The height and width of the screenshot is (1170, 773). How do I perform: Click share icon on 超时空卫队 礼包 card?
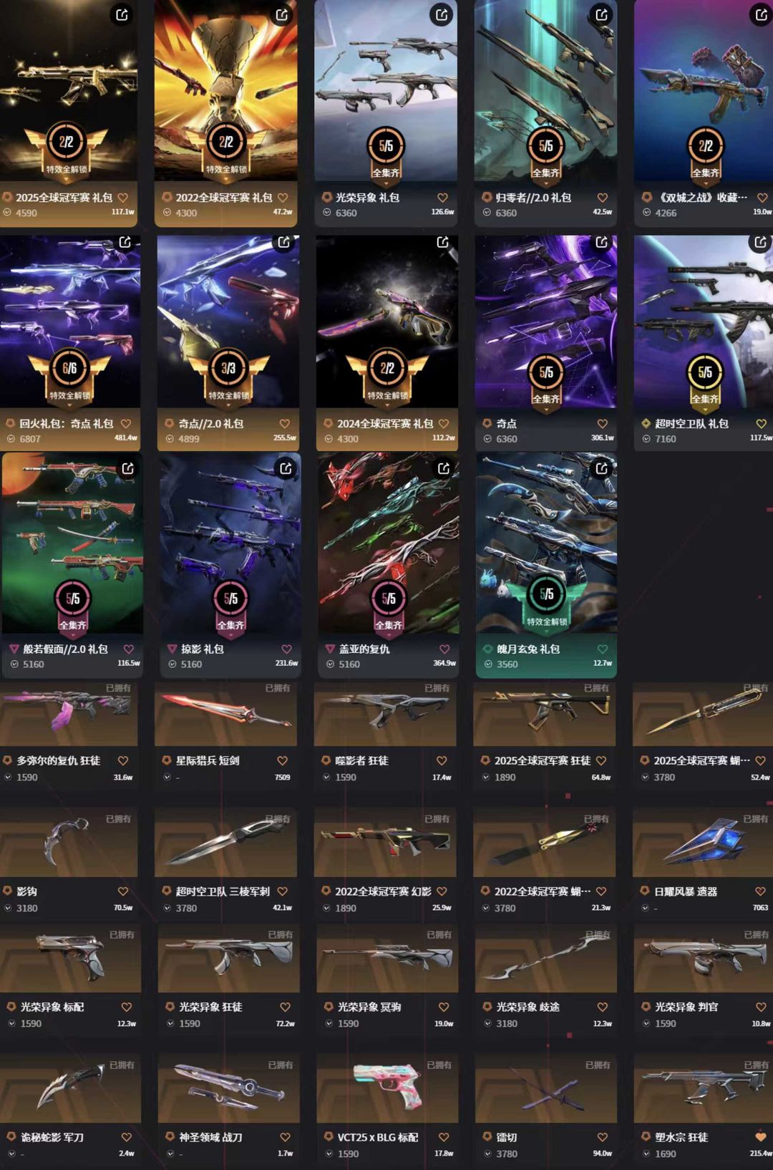click(760, 242)
